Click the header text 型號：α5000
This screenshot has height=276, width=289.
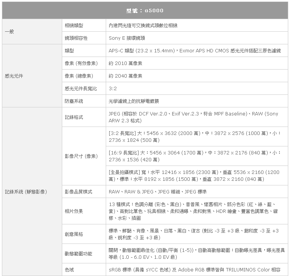click(145, 11)
